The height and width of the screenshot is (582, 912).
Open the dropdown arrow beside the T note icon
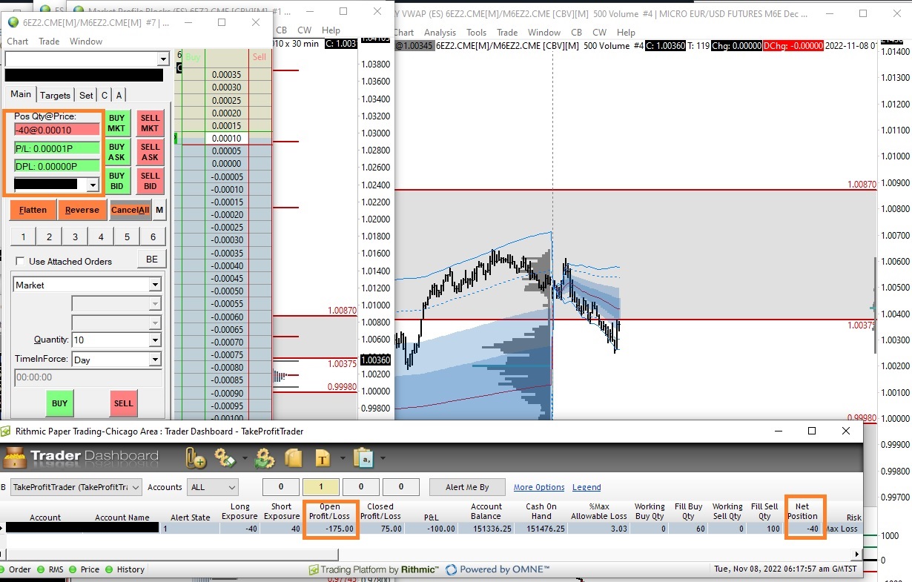341,458
